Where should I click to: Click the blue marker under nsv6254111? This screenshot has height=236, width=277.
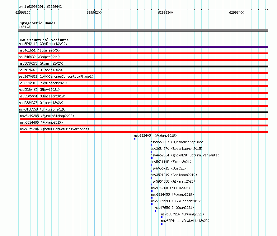tap(162, 224)
